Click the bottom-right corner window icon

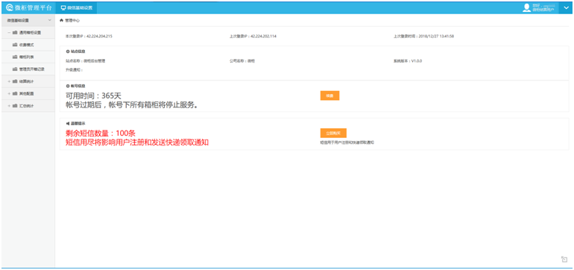[564, 260]
